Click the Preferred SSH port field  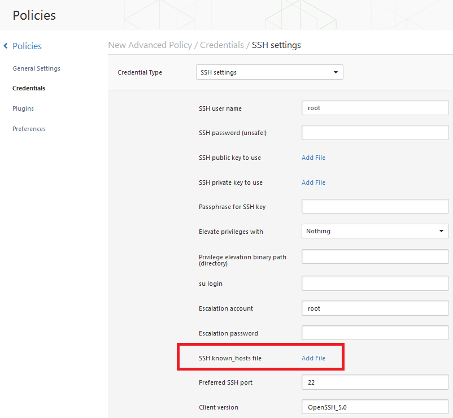point(375,382)
